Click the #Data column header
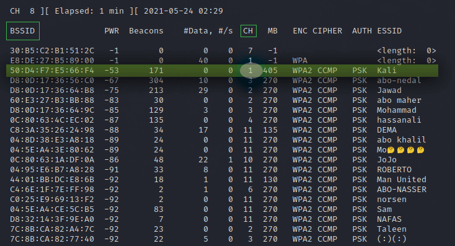Image resolution: width=455 pixels, height=246 pixels. click(198, 31)
